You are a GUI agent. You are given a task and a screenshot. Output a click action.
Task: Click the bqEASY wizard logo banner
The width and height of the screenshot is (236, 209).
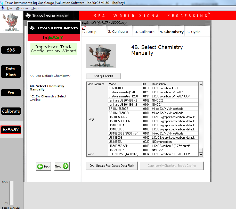[x=54, y=37]
